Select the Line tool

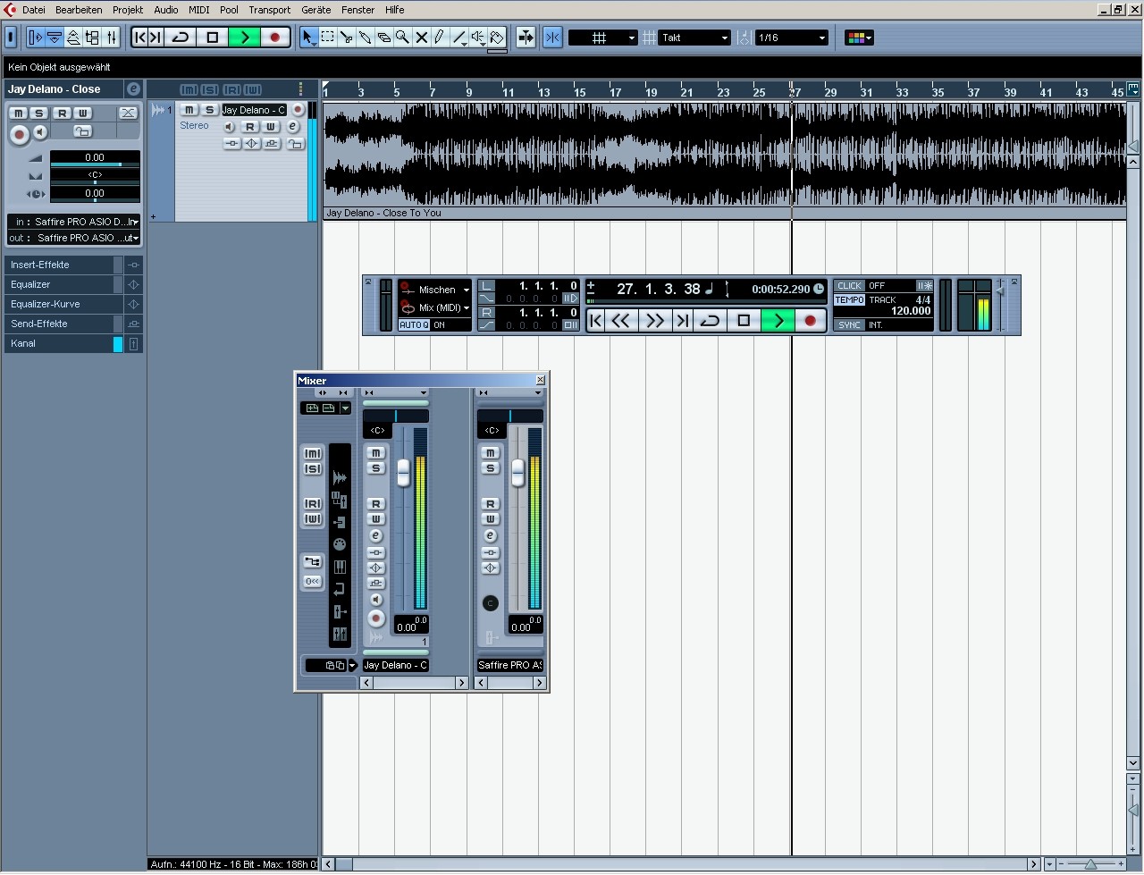458,38
